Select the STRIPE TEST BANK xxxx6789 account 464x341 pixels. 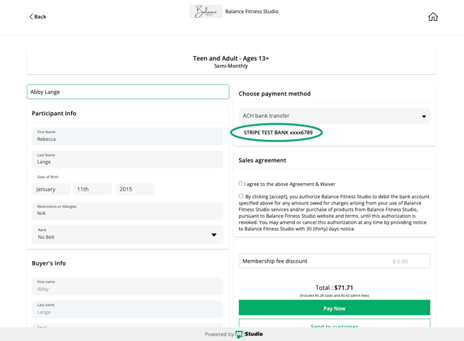[278, 132]
